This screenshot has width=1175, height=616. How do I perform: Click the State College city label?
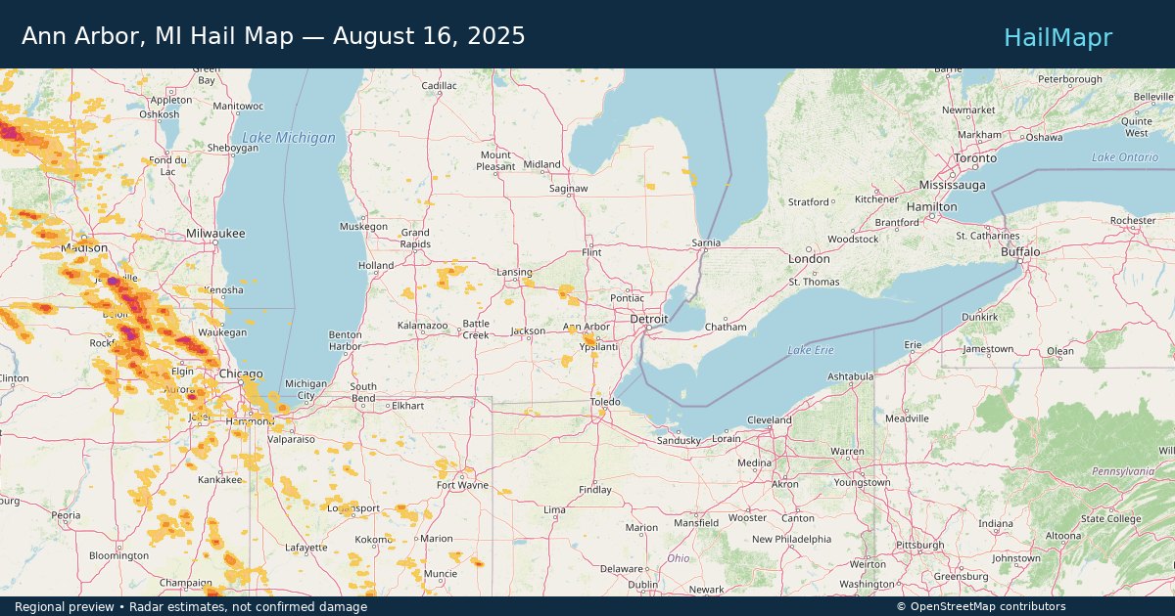[1111, 519]
